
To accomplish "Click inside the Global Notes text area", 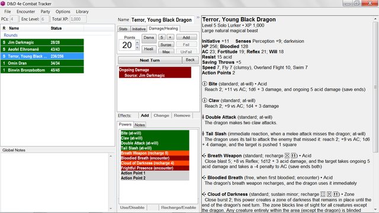I will coord(54,182).
